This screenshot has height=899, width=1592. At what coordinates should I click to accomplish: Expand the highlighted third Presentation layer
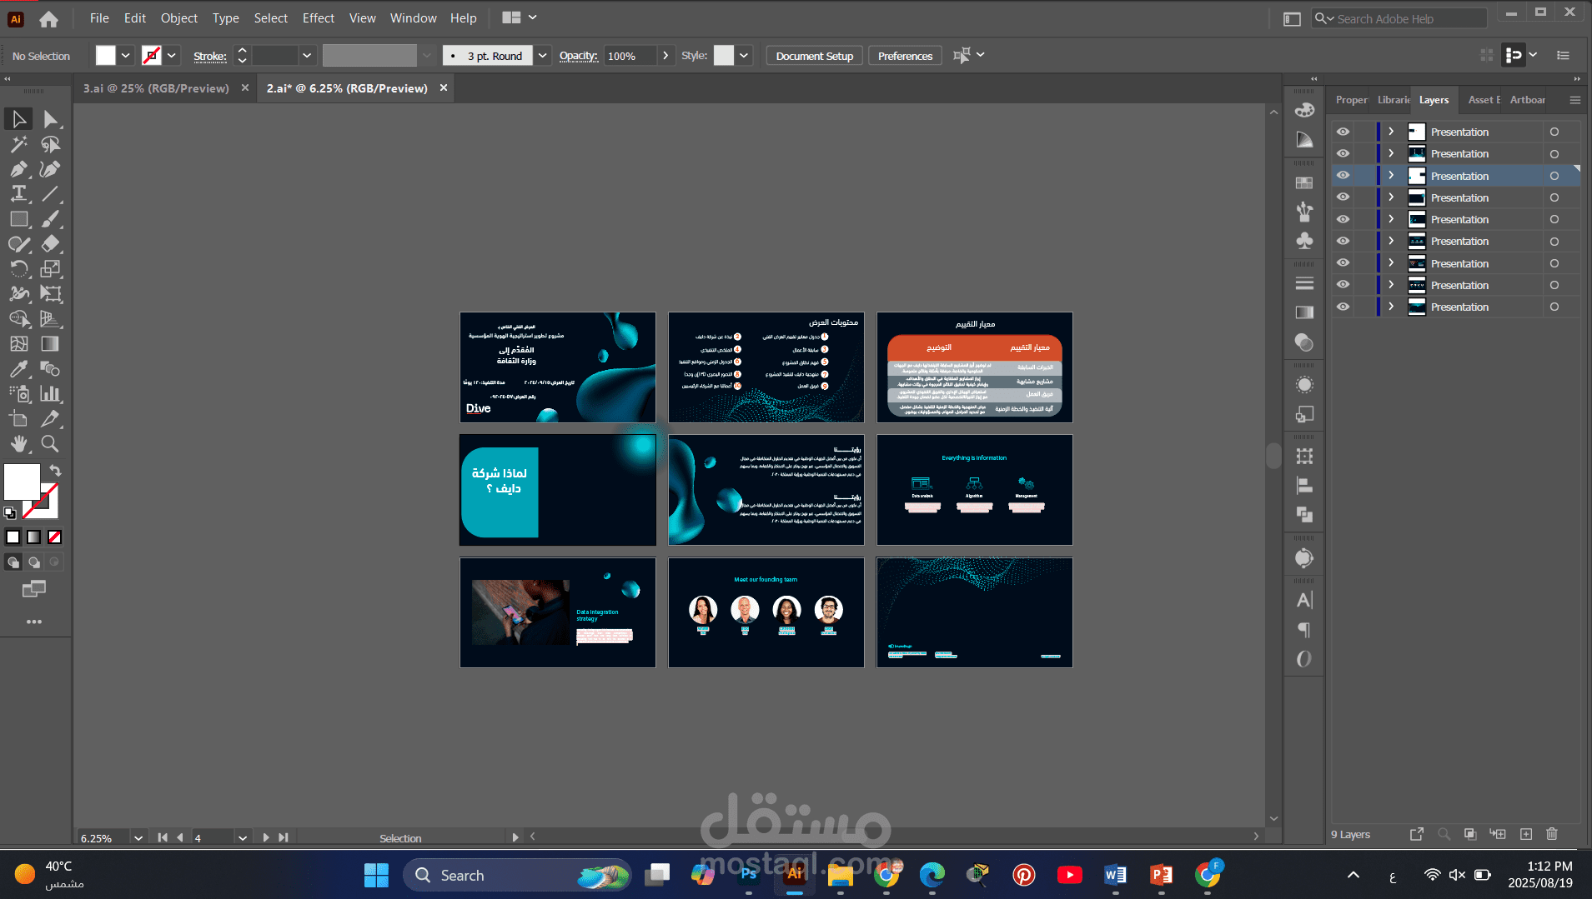pyautogui.click(x=1391, y=176)
